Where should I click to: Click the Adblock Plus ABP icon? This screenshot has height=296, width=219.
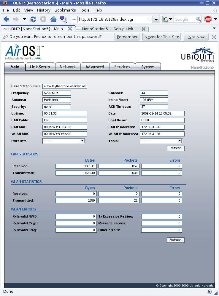point(208,19)
